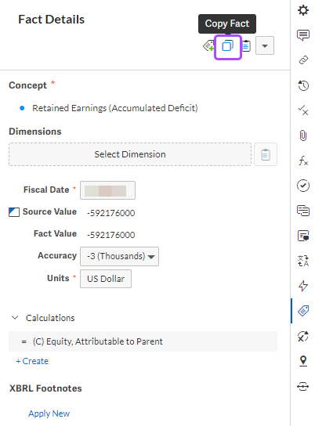
Task: Select Equity, Attributable to Parent calculation row
Action: (143, 341)
